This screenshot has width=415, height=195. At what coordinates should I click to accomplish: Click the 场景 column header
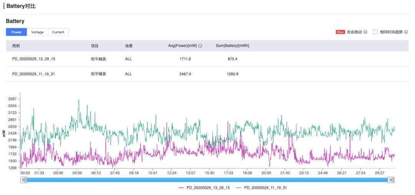pyautogui.click(x=129, y=46)
